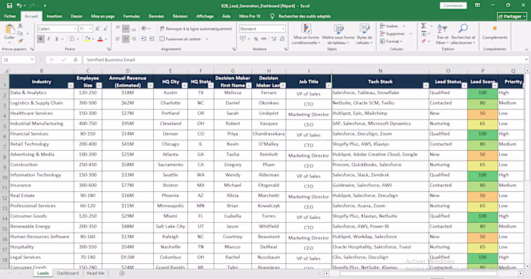
Task: Open the Format cells menu
Action: pyautogui.click(x=391, y=41)
